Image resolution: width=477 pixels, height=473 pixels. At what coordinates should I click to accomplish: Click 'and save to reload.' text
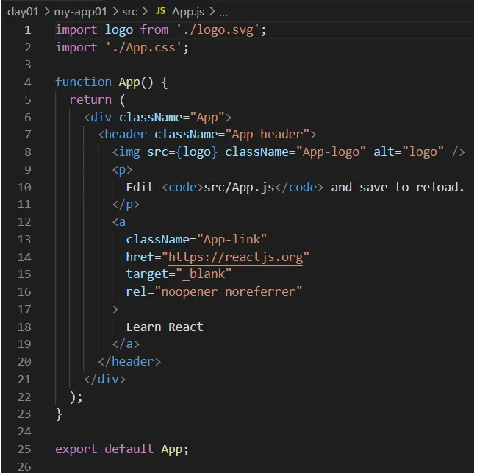(x=398, y=187)
